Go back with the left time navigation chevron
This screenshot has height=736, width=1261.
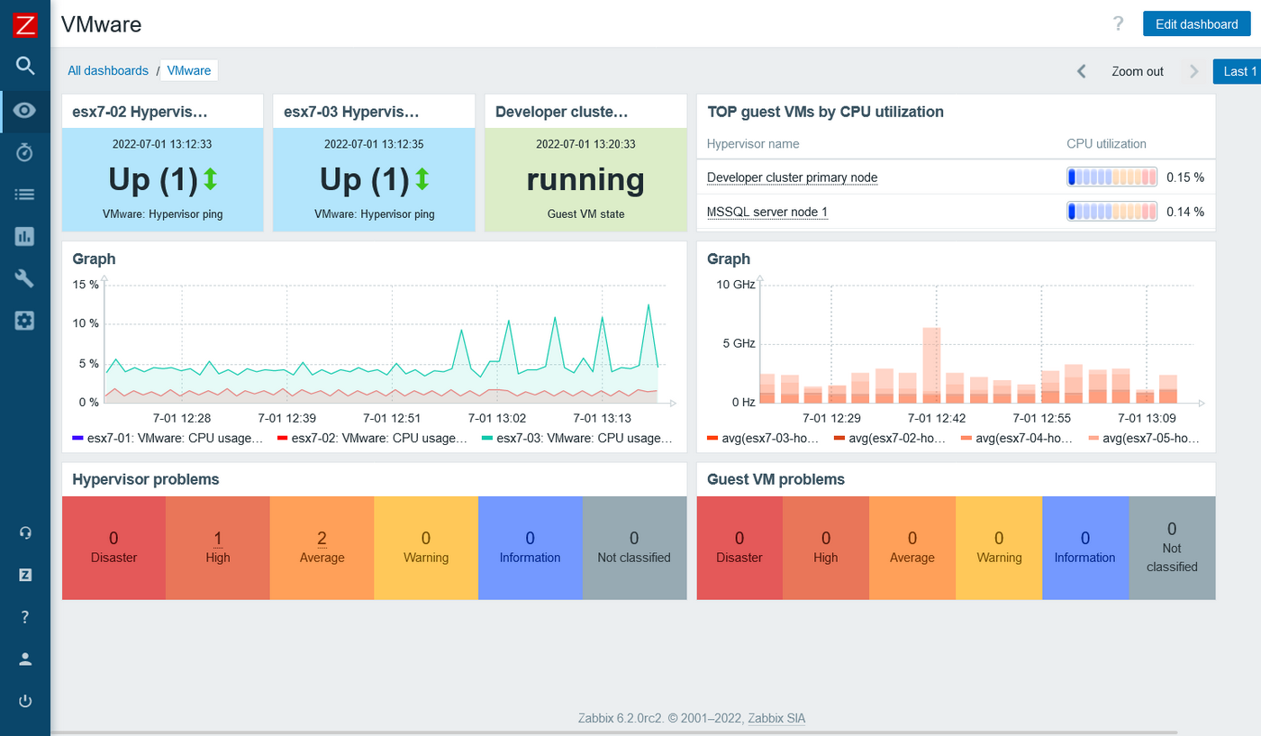click(x=1081, y=71)
